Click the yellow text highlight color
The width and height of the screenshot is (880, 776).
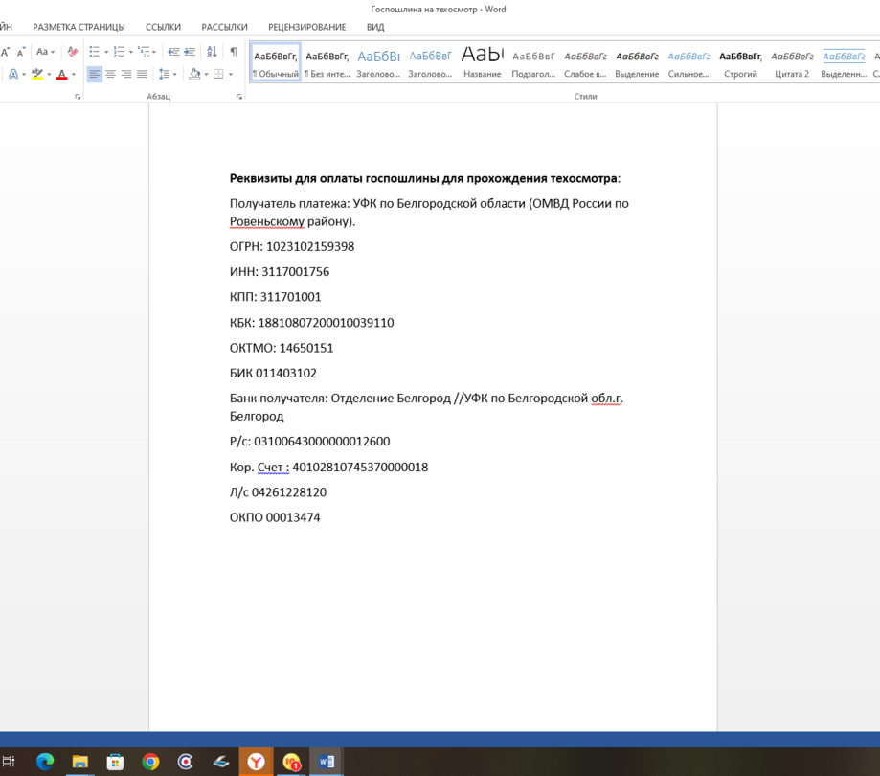[36, 74]
